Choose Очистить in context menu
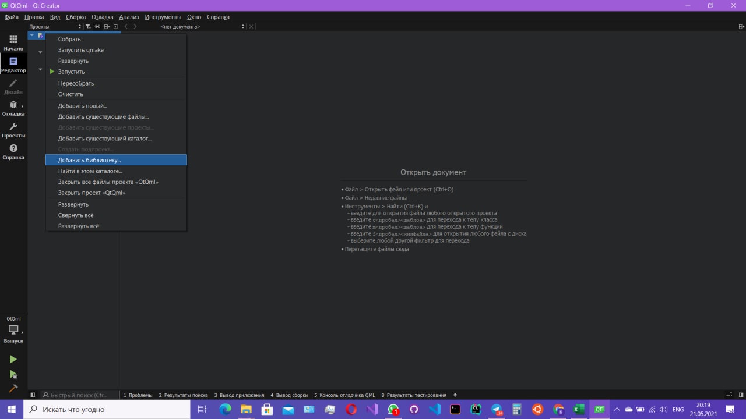The width and height of the screenshot is (746, 419). [116, 94]
